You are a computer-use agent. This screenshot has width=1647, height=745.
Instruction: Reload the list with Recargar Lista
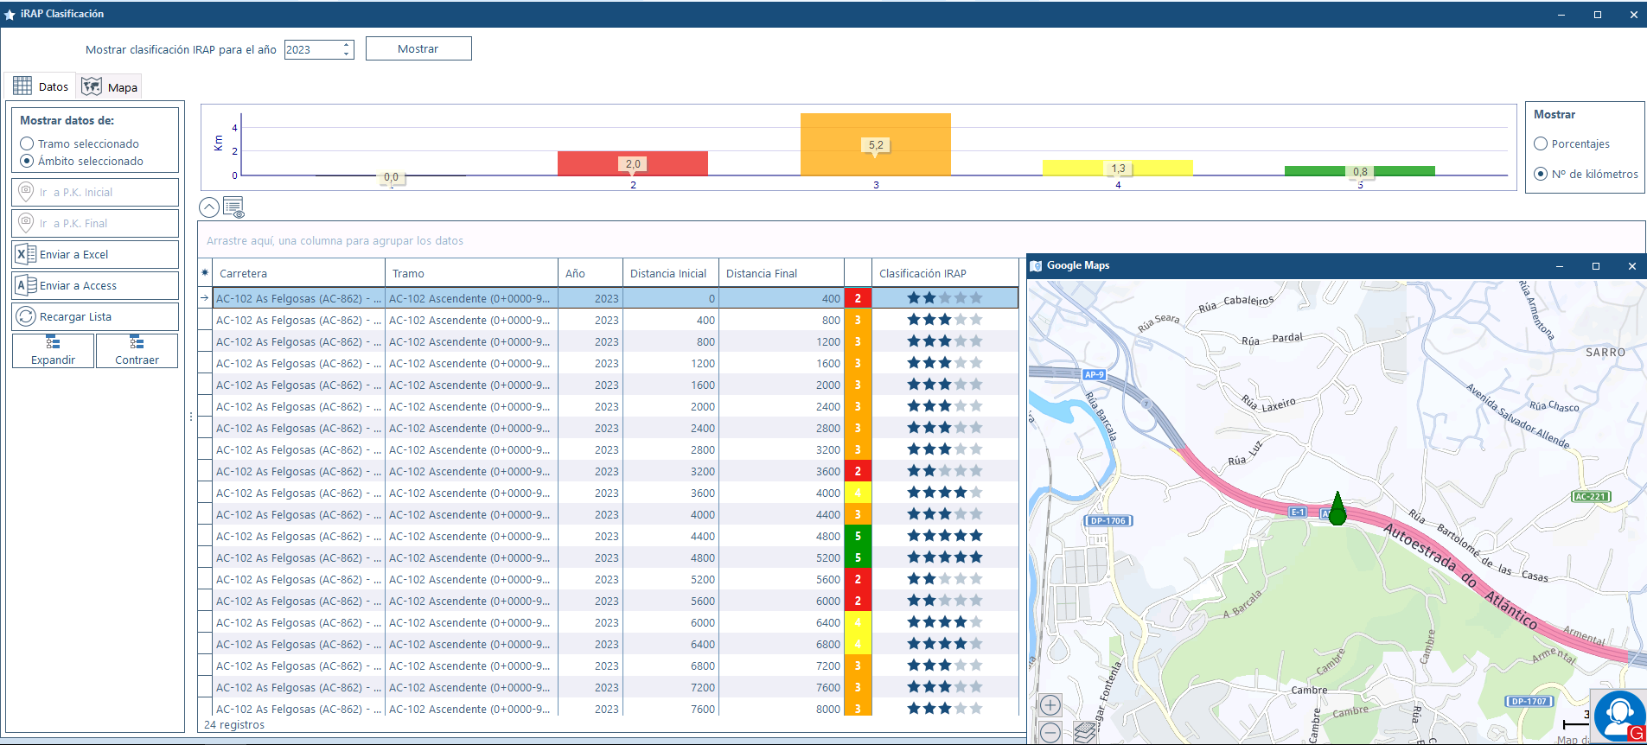(94, 317)
